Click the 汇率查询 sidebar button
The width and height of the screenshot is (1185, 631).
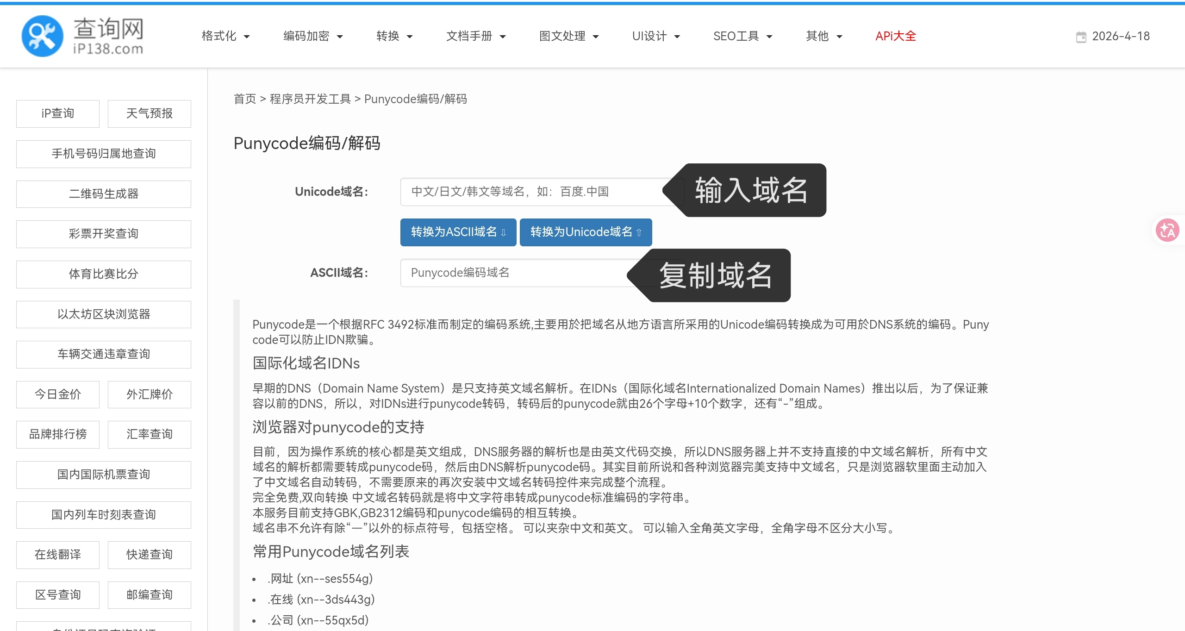click(x=149, y=434)
